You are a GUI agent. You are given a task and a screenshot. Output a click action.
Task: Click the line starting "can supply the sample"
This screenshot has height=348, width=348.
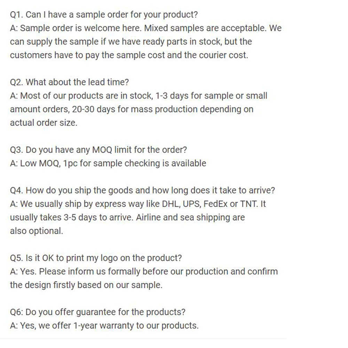pos(130,42)
